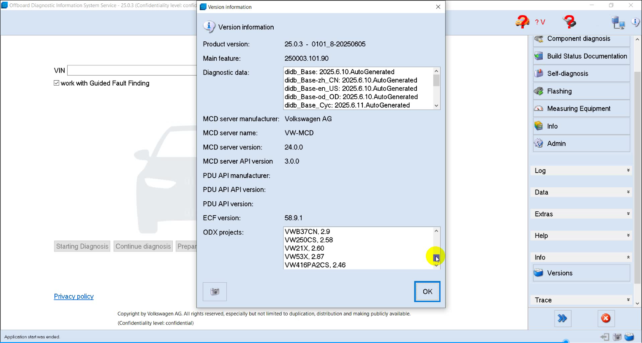Screen dimensions: 642x343
Task: Expand the Log section
Action: (581, 170)
